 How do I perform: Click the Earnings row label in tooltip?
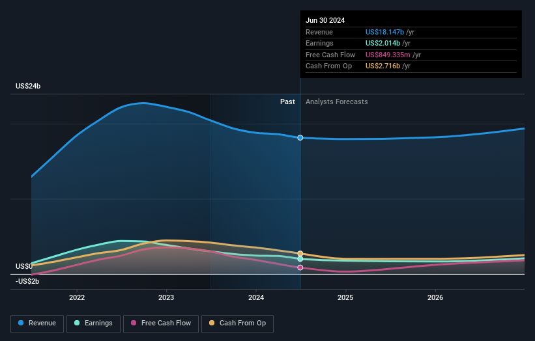[x=319, y=43]
